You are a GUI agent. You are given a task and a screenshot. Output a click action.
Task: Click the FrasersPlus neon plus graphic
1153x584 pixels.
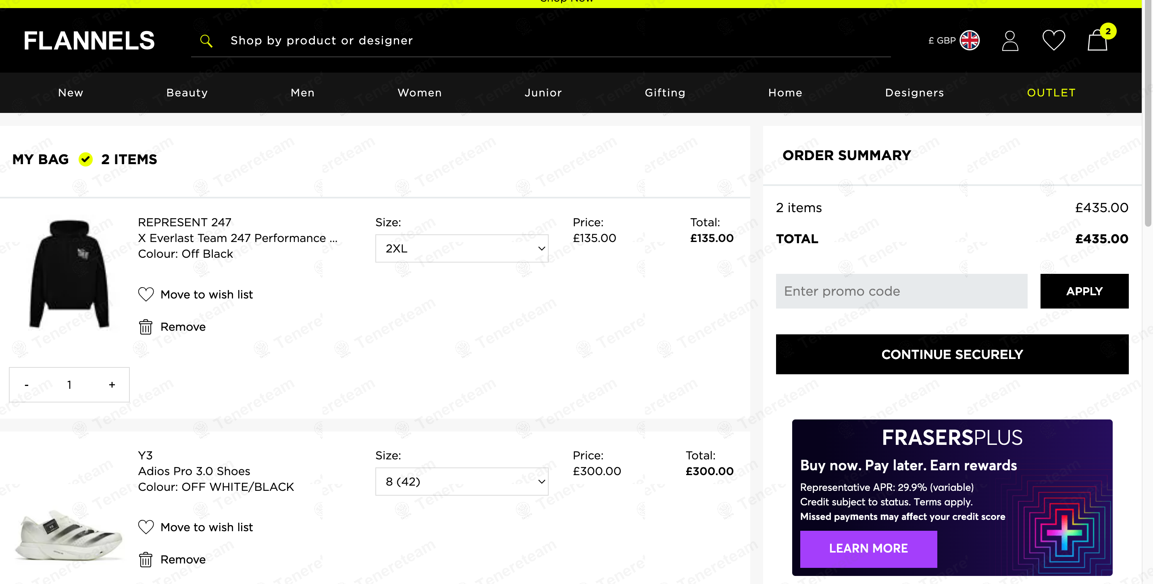tap(1064, 533)
